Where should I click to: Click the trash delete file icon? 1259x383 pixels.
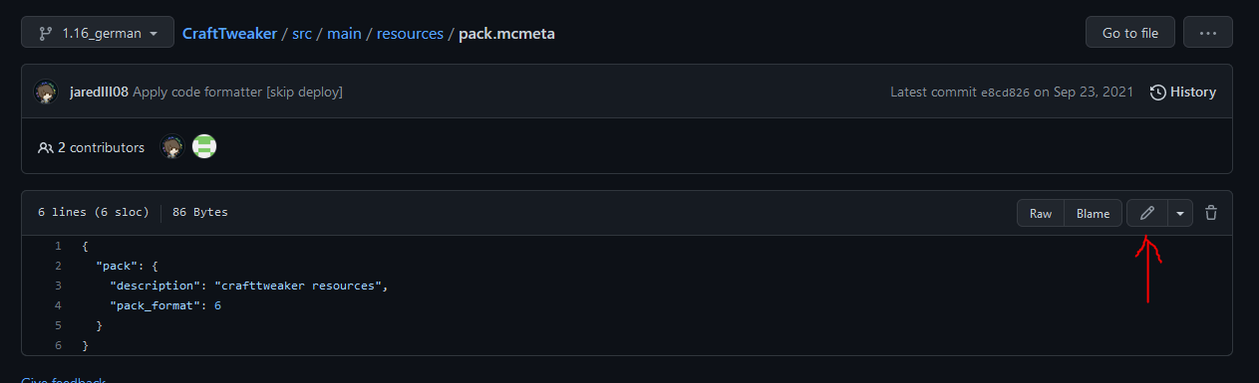click(1211, 213)
